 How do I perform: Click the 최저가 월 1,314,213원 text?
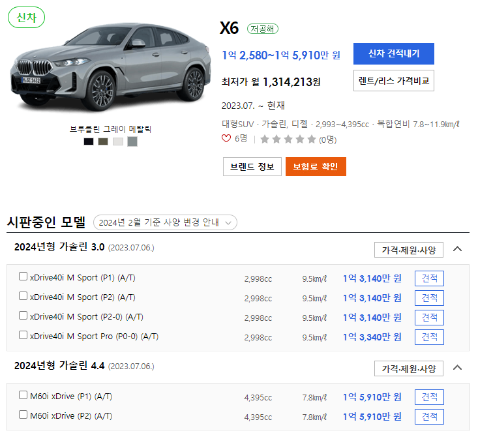point(271,82)
